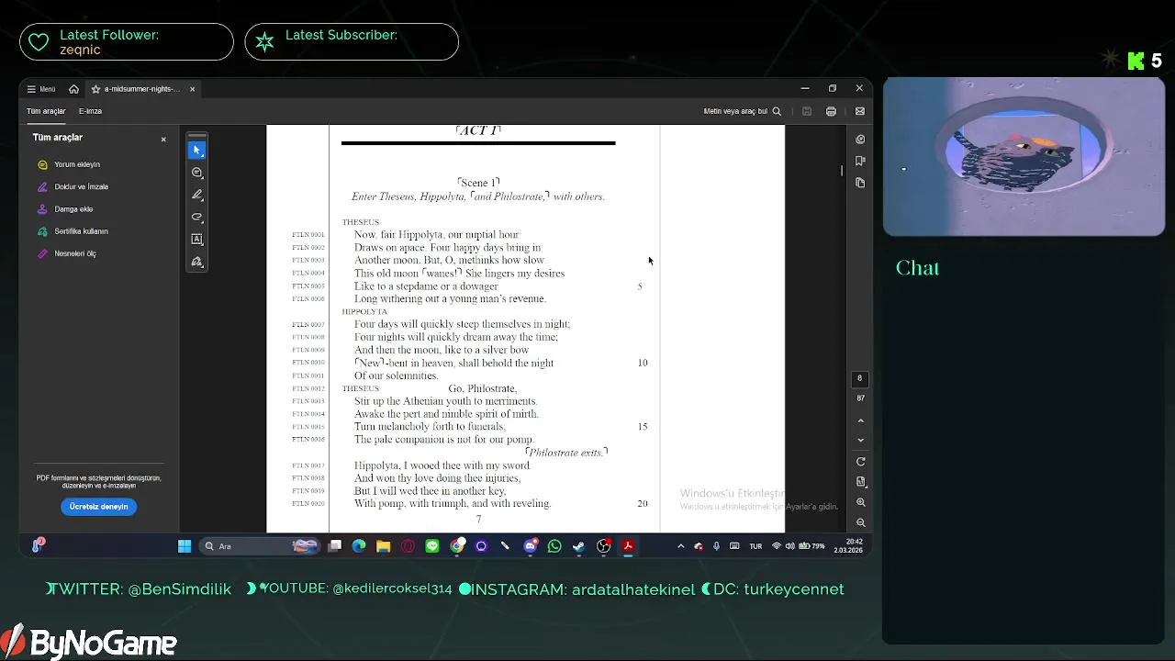Open Damga ekle tool
The image size is (1175, 661).
point(65,209)
